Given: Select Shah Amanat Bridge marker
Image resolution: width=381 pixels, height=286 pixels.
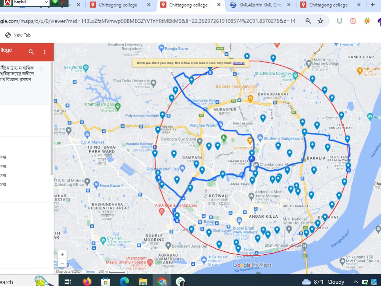Looking at the screenshot, I should 304,246.
